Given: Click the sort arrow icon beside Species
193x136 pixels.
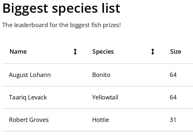Looking at the screenshot, I should pos(153,52).
